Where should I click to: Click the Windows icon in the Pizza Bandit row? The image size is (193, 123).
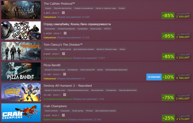[x=64, y=74]
